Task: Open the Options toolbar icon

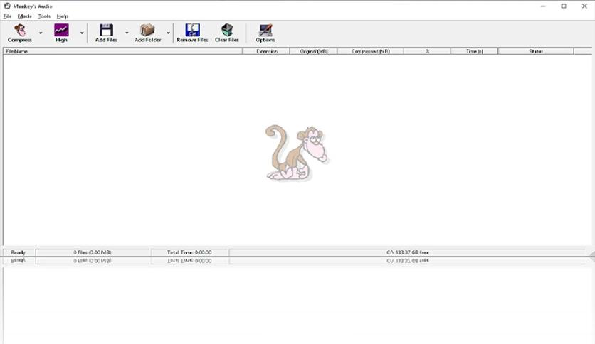Action: click(265, 30)
